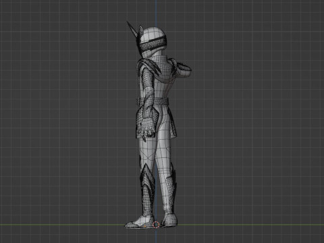This screenshot has height=243, width=324.
Task: Click the orange object origin dot on the boot
Action: coord(145,225)
